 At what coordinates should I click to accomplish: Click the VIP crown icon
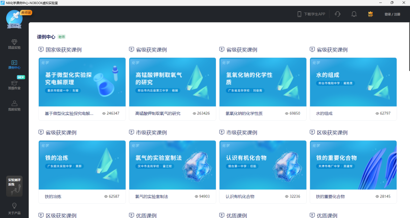[370, 14]
